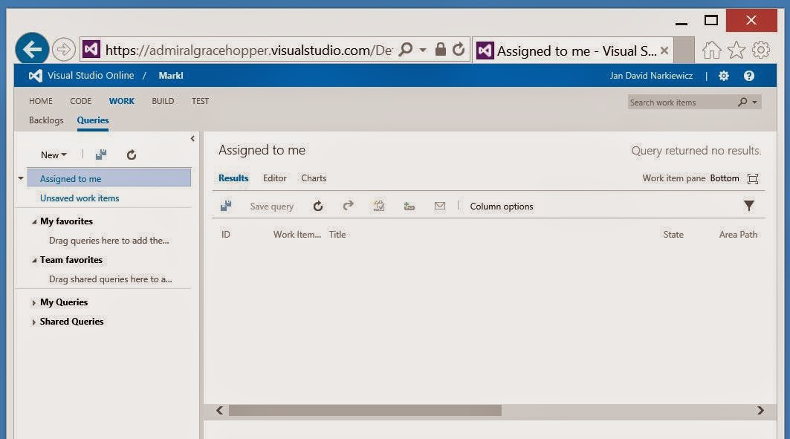
Task: Go to the TEST hub
Action: pyautogui.click(x=200, y=101)
